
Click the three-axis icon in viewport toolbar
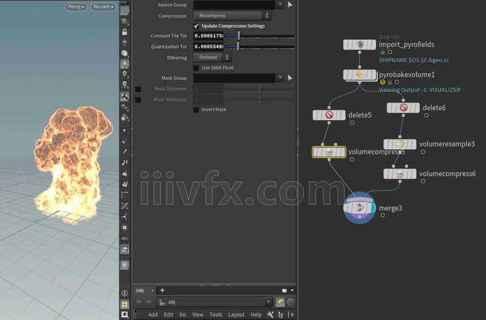(125, 217)
